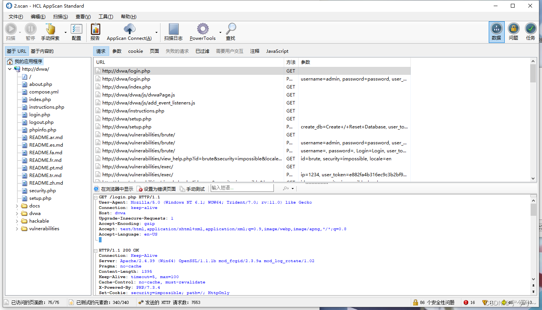Switch to the 参数 tab
This screenshot has height=310, width=542.
pyautogui.click(x=117, y=51)
